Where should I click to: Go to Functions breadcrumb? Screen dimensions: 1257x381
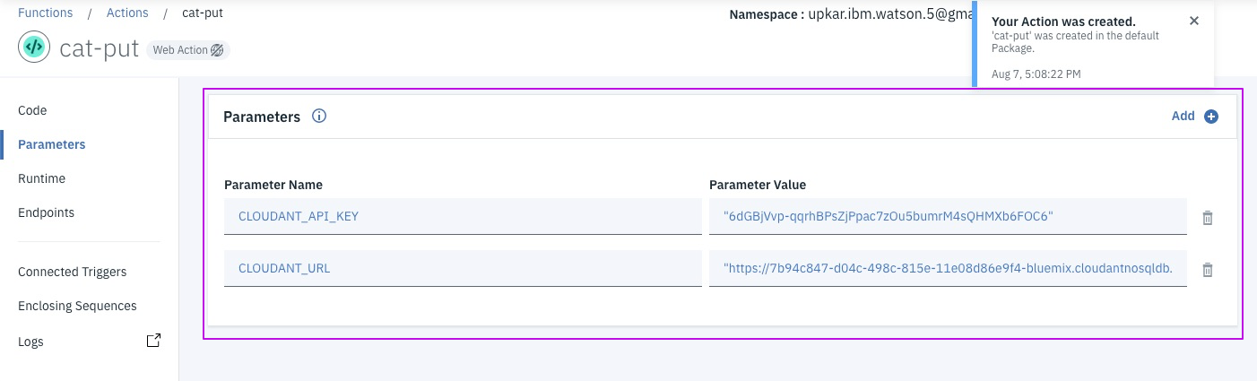point(48,13)
